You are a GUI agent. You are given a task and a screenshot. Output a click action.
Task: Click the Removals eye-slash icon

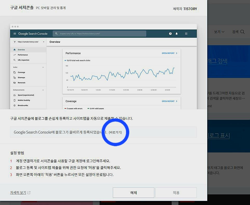pos(15,83)
